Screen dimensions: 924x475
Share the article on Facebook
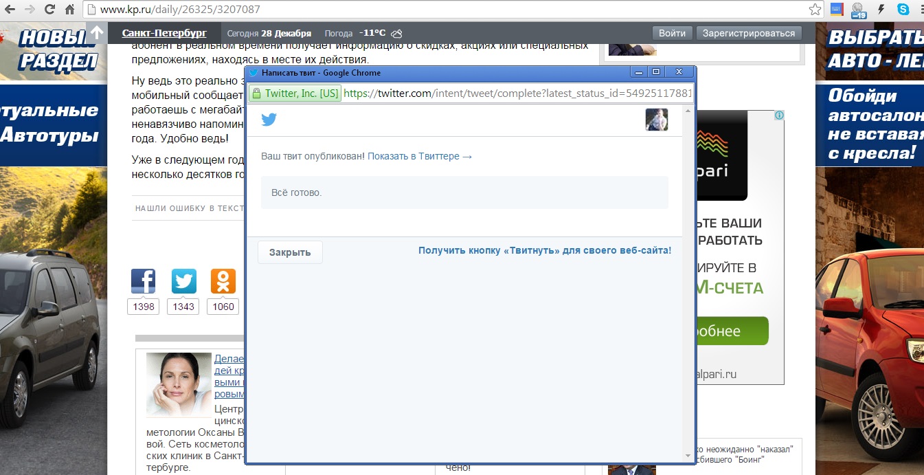[x=144, y=281]
